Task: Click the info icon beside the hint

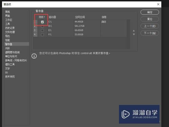Action: [x=34, y=56]
